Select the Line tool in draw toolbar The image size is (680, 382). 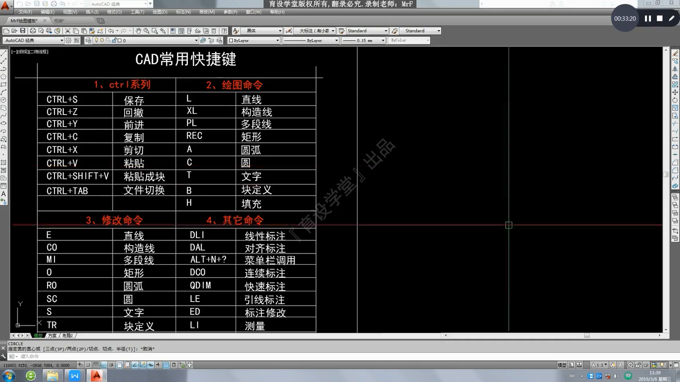click(x=4, y=53)
